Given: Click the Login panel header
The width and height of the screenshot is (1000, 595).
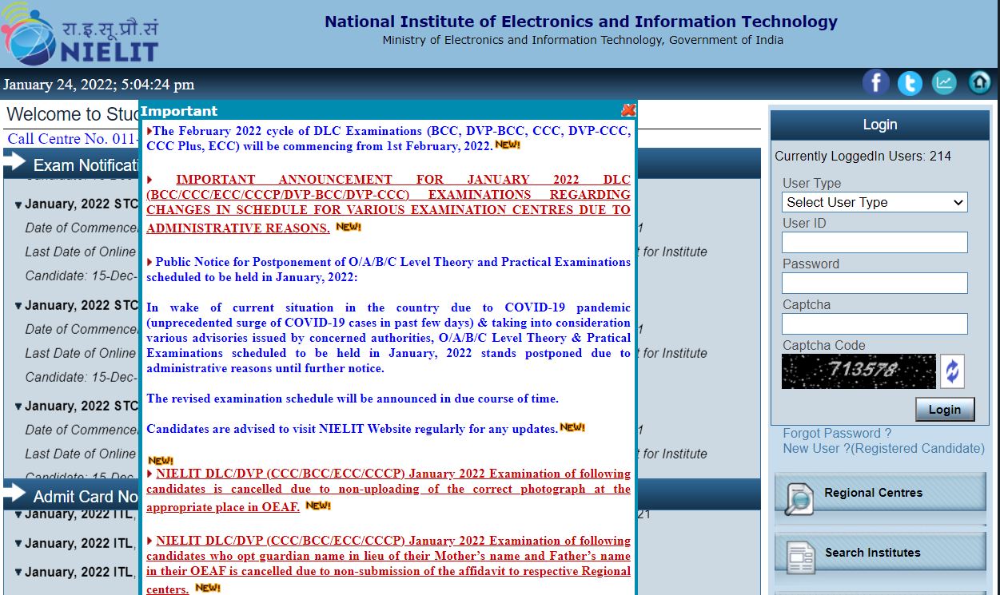Looking at the screenshot, I should tap(880, 125).
